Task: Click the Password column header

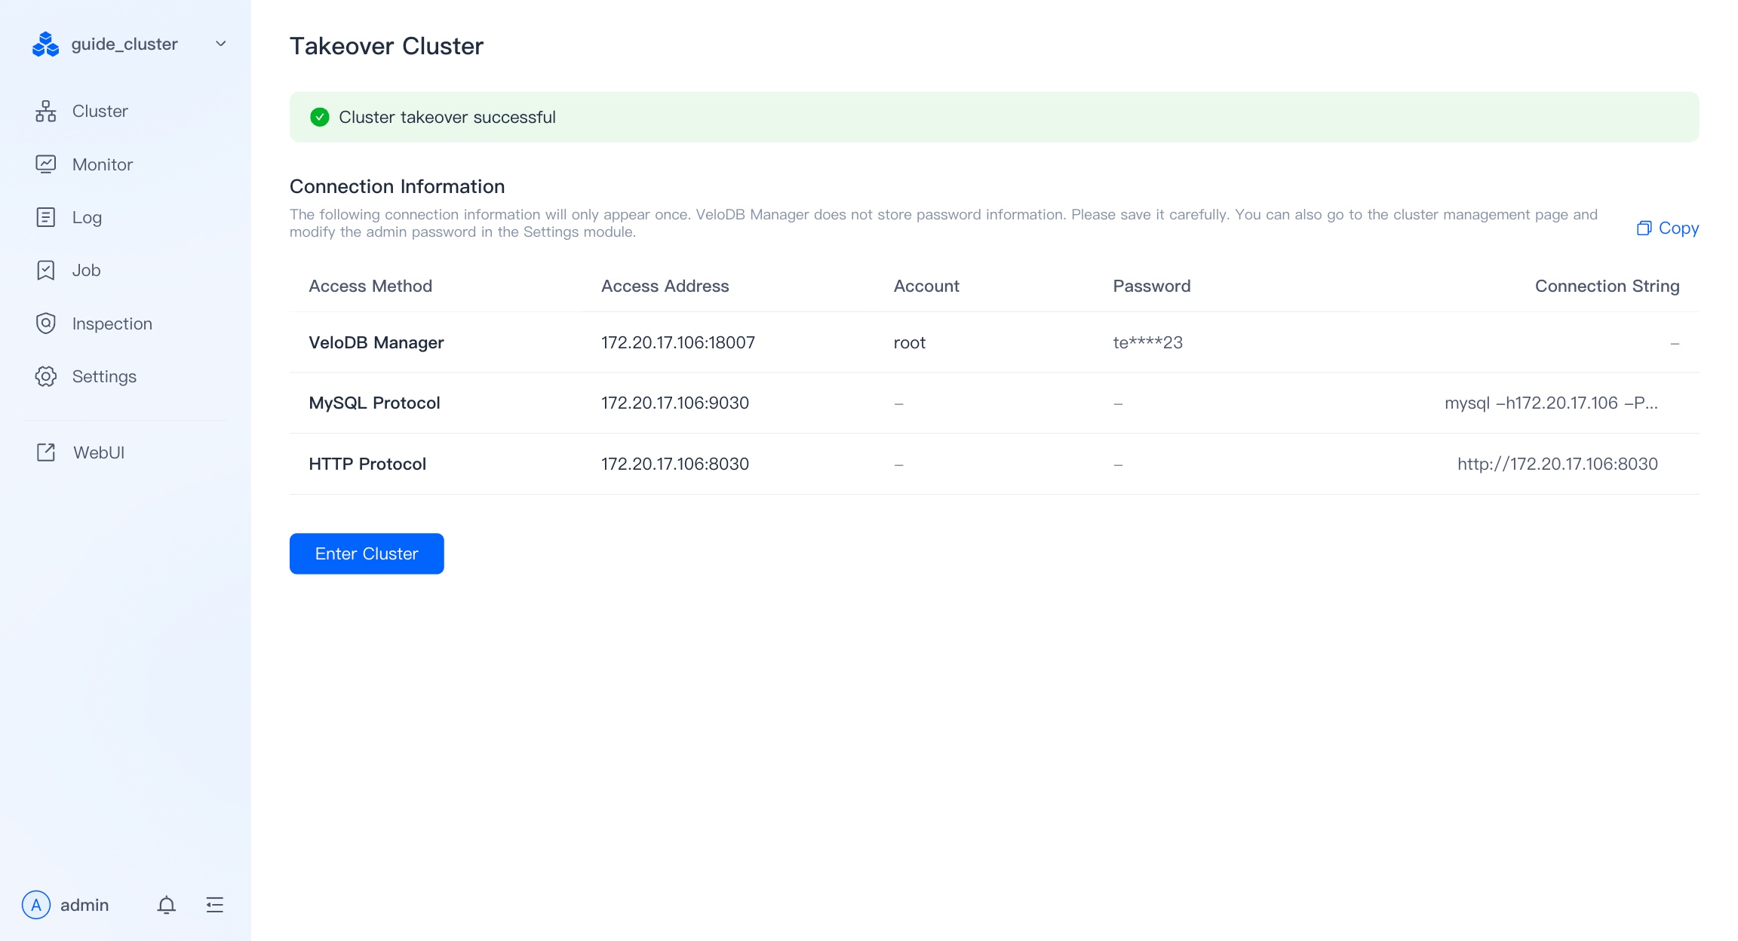Action: [1152, 286]
